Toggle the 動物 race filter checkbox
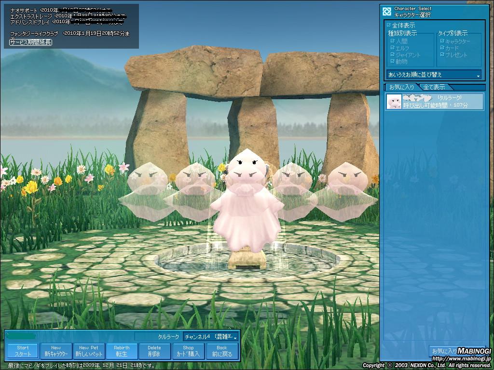 (x=393, y=62)
